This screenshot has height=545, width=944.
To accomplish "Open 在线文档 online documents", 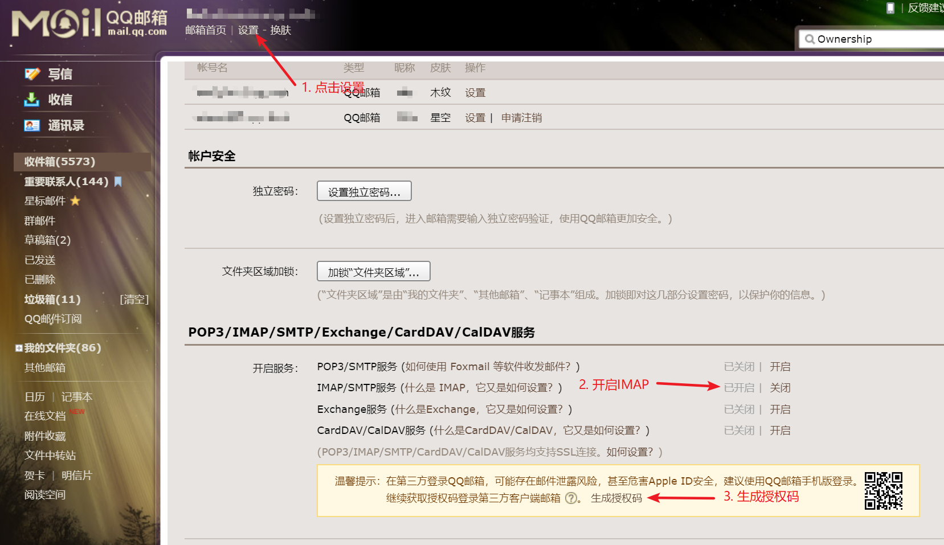I will pos(45,416).
